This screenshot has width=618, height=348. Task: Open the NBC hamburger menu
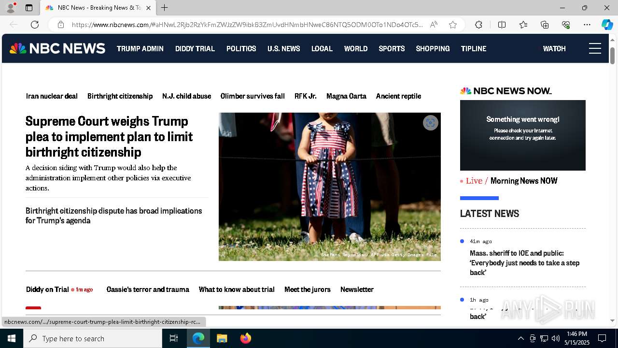595,48
